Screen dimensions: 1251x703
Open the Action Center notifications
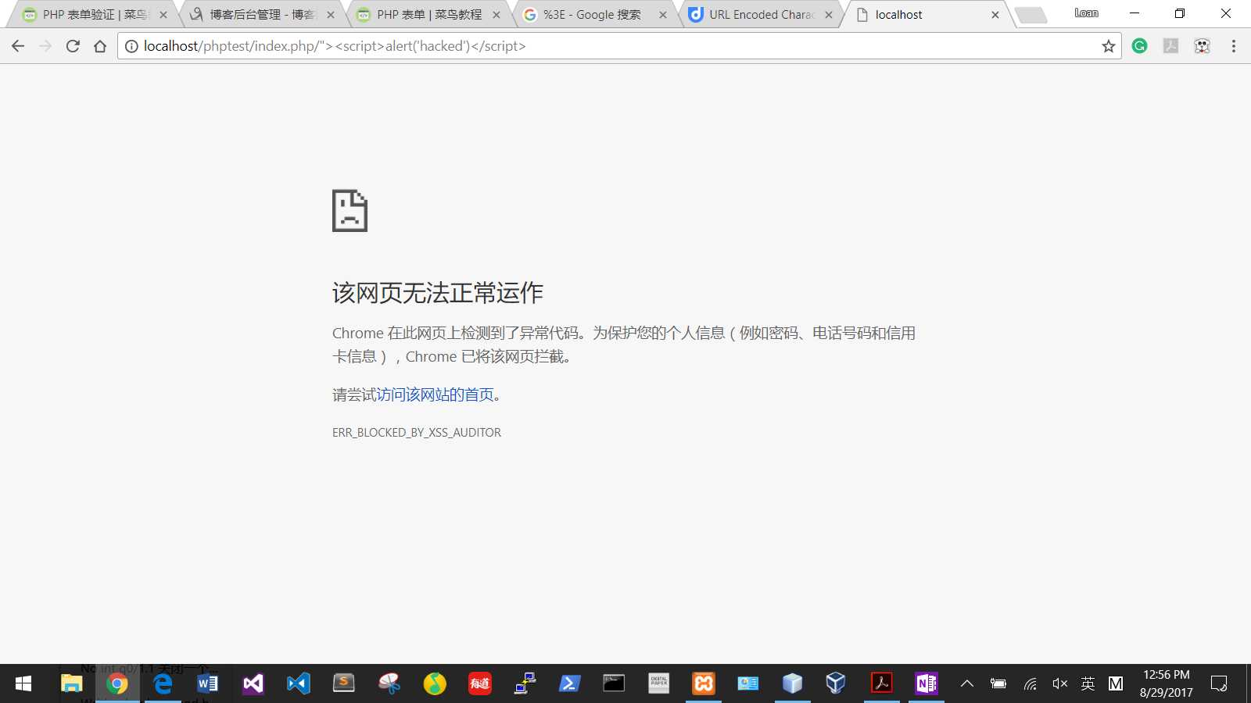[1218, 683]
